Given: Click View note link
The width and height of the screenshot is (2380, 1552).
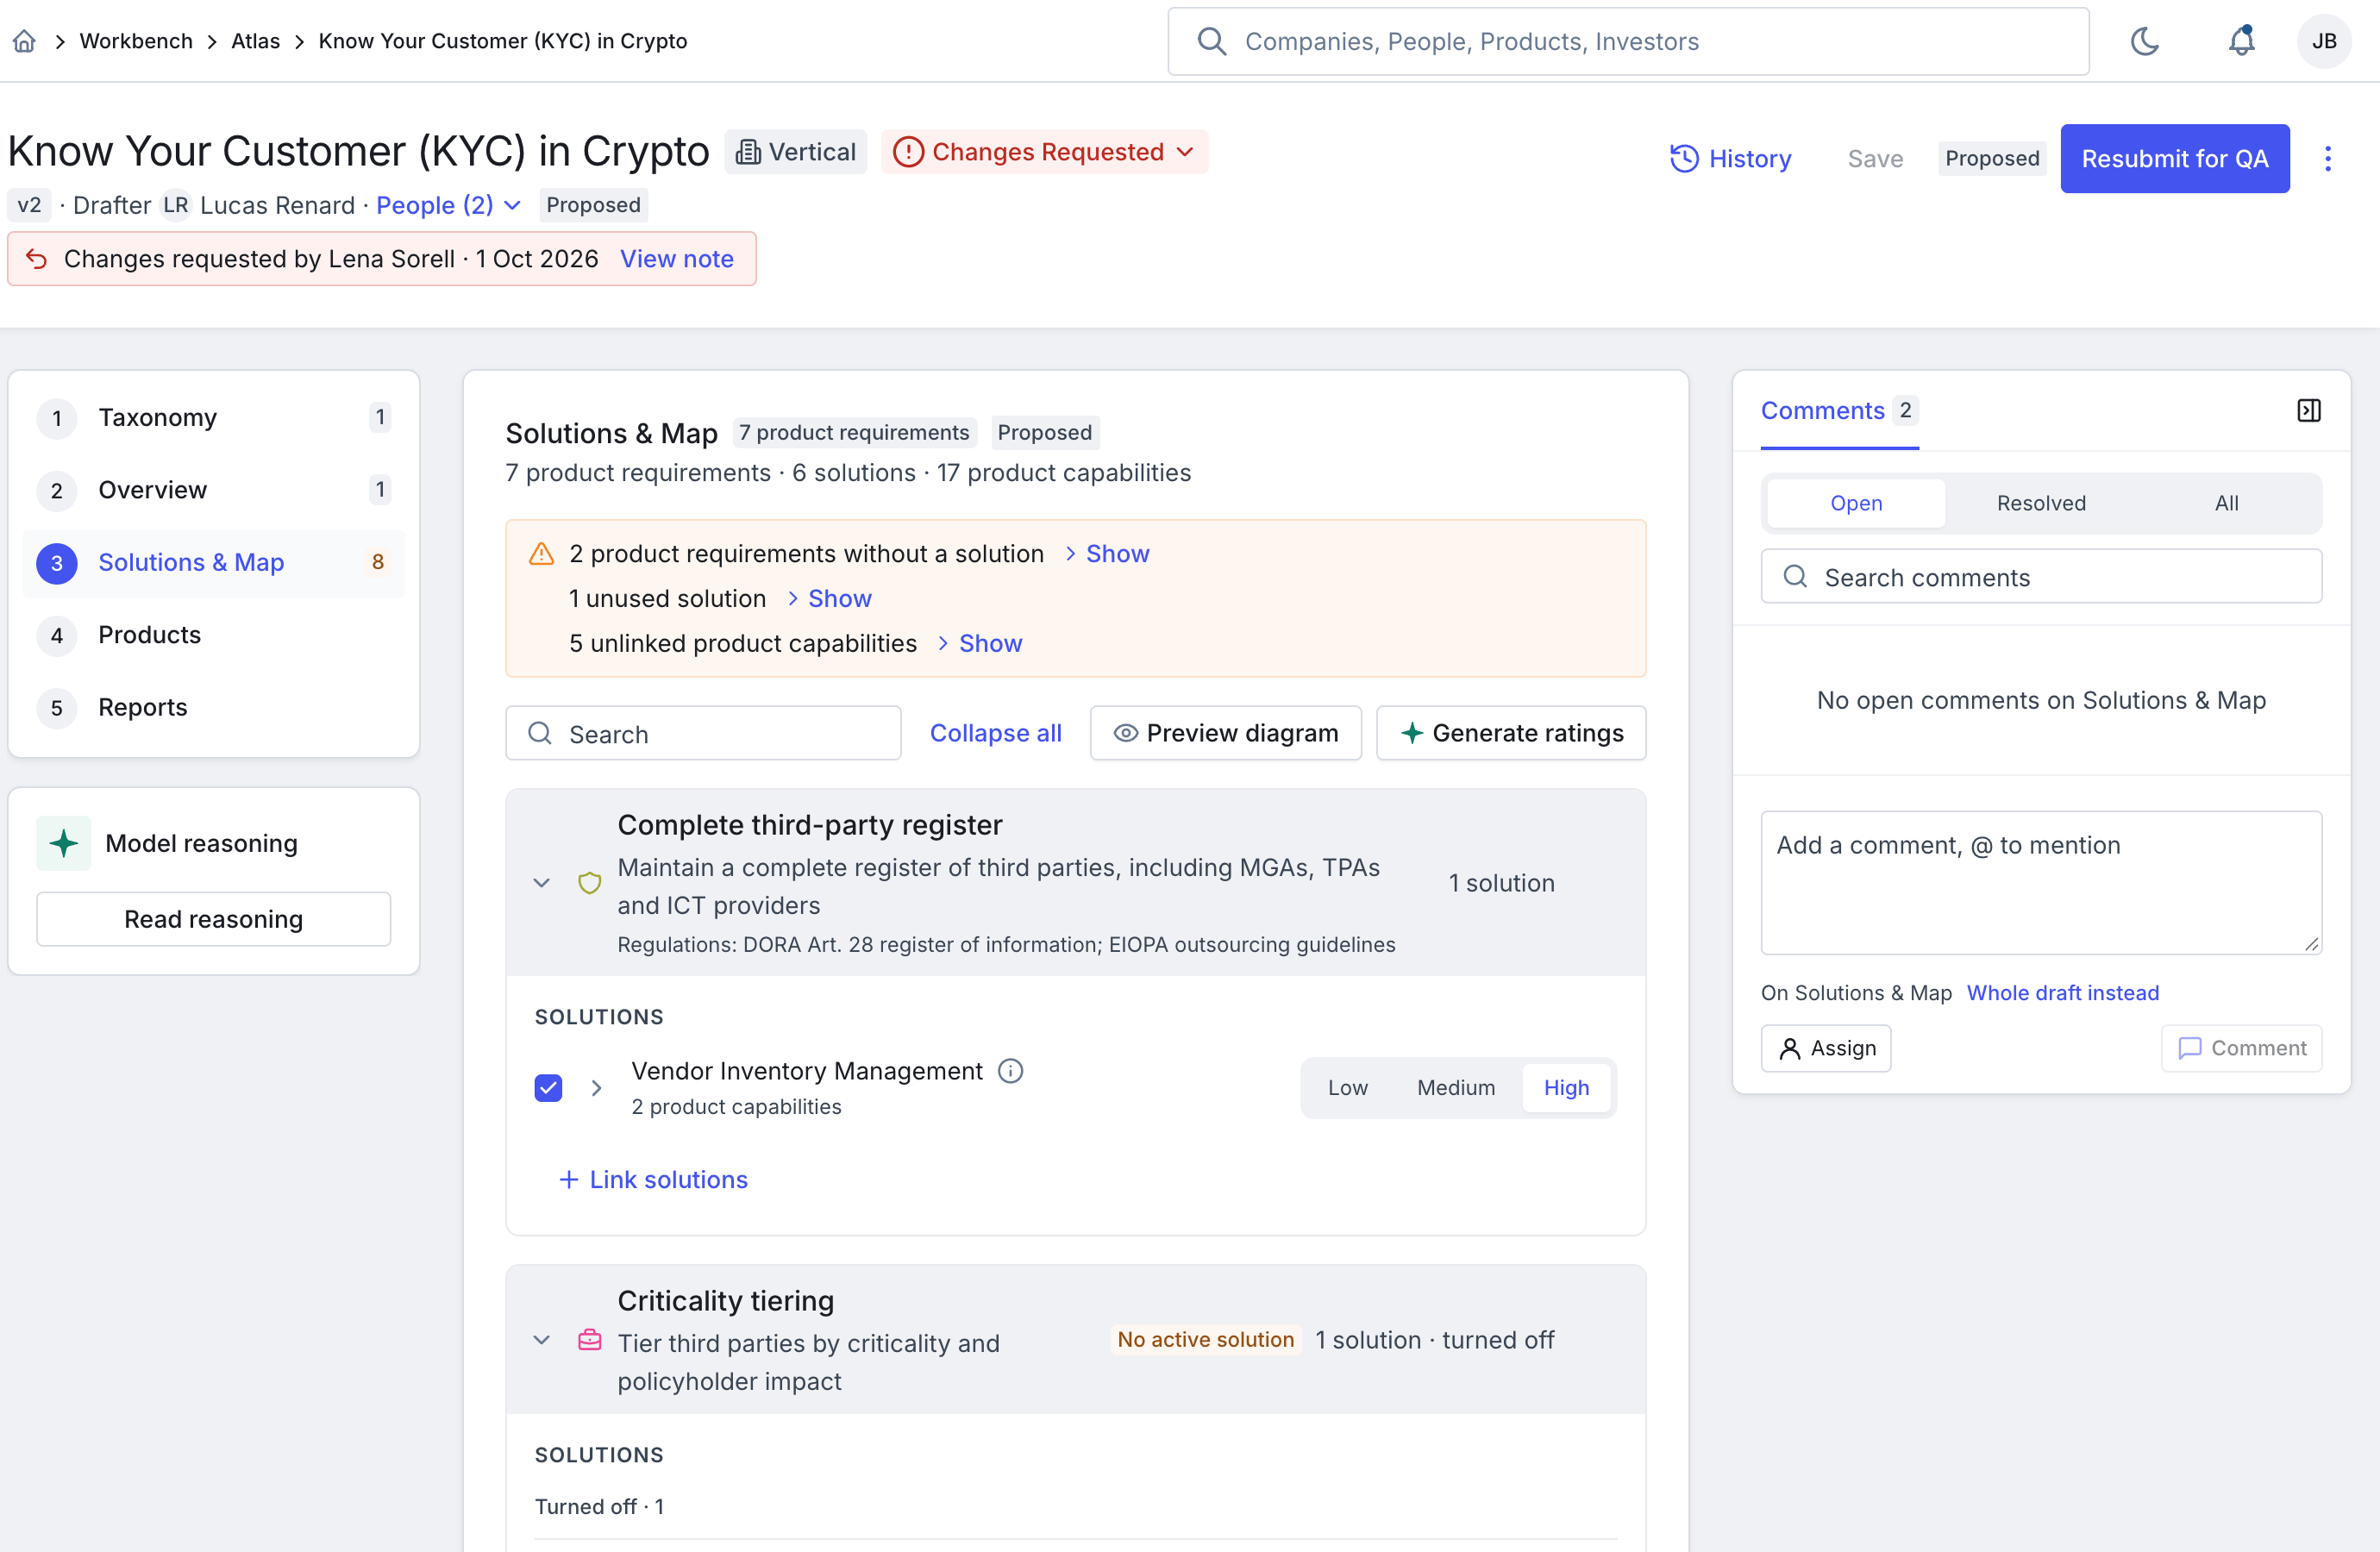Looking at the screenshot, I should (x=677, y=259).
